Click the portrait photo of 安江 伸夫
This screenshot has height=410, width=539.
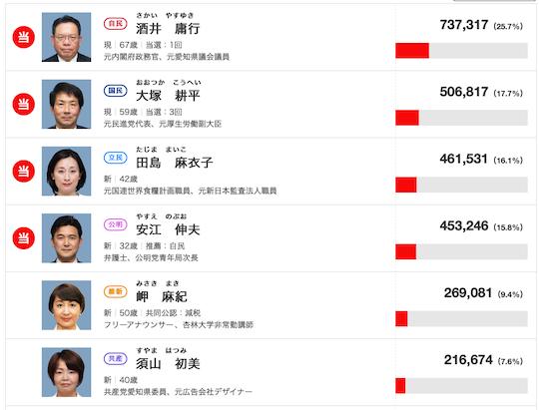click(x=66, y=238)
